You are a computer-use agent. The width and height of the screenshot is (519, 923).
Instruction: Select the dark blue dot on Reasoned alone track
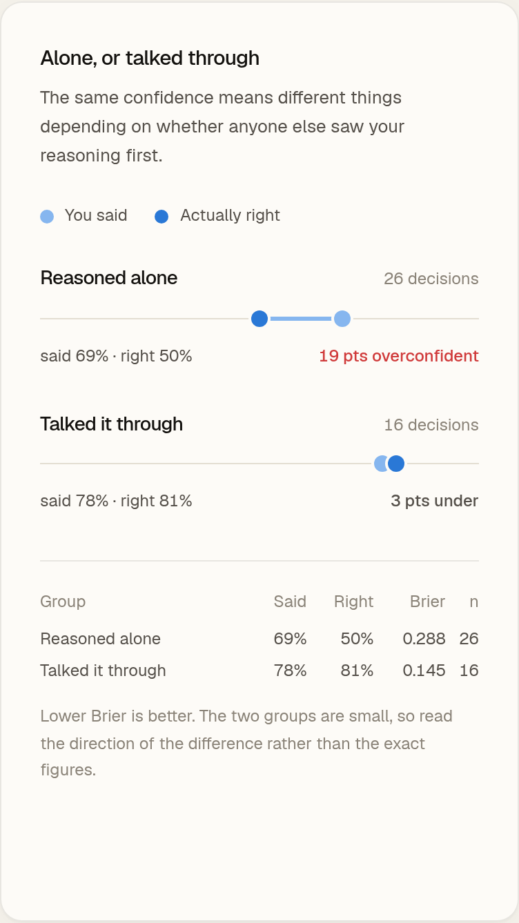point(259,319)
